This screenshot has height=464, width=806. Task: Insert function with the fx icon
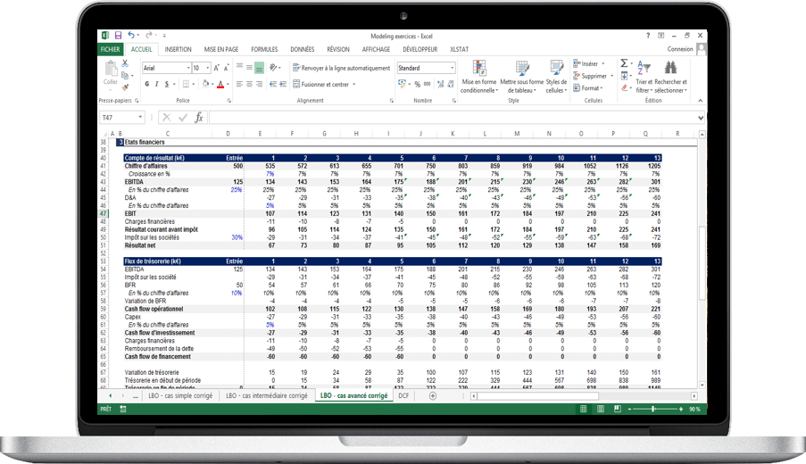(199, 118)
